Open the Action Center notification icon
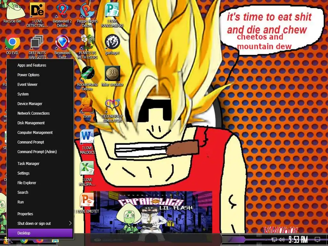 point(317,240)
